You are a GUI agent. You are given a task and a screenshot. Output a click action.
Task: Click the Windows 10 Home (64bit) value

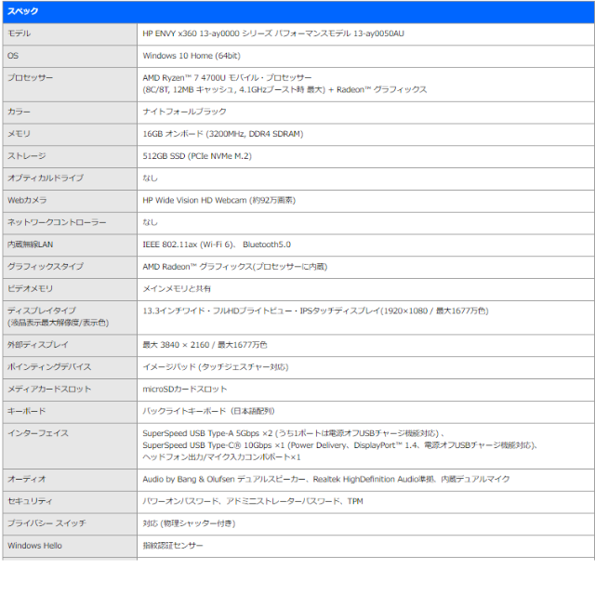(192, 56)
